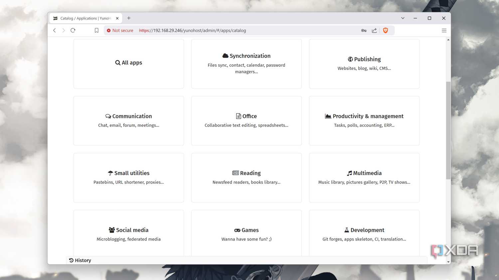Click the chart icon beside Productivity & management
This screenshot has height=280, width=499.
point(328,116)
